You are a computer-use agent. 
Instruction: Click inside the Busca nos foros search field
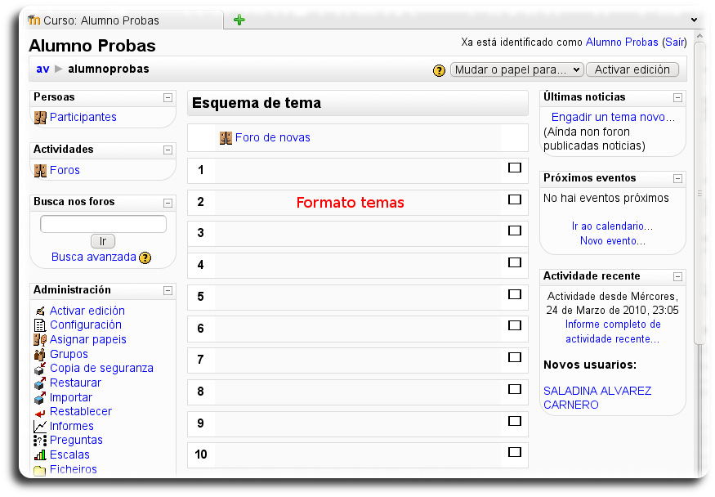click(101, 223)
